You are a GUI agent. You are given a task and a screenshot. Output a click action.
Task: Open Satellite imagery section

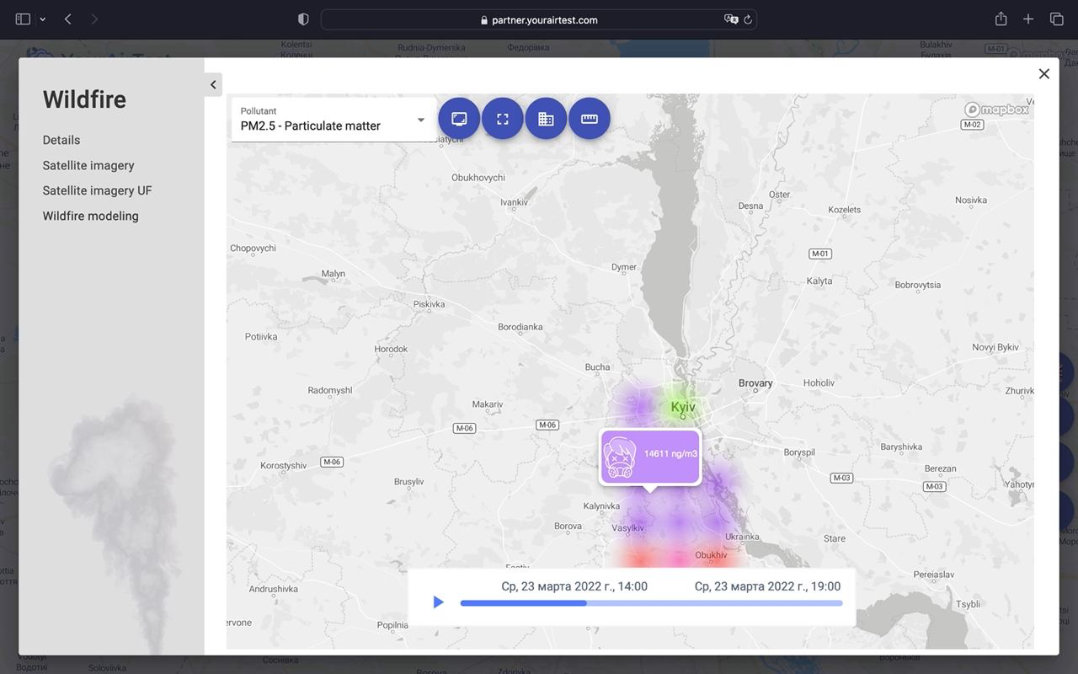click(x=88, y=165)
